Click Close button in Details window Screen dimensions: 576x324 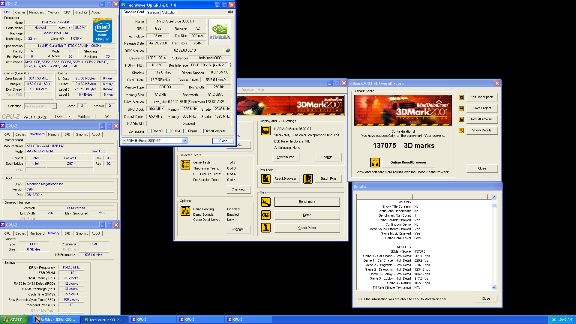[486, 298]
